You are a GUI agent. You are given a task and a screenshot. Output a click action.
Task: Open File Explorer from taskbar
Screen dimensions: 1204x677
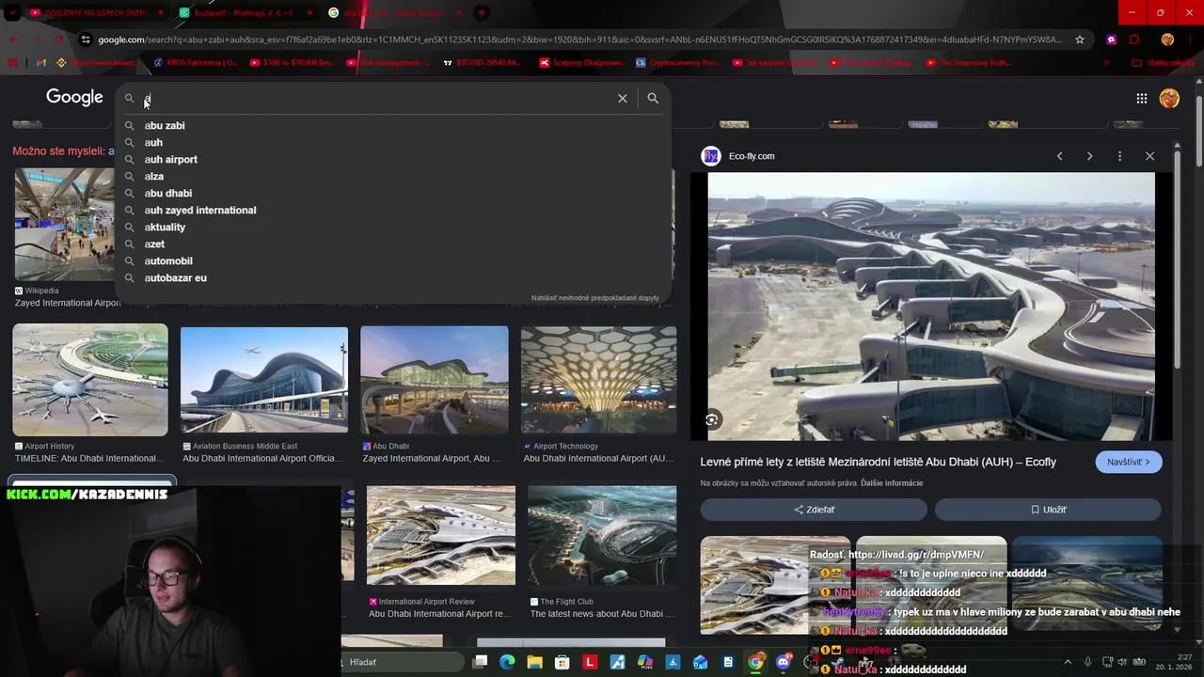coord(534,662)
